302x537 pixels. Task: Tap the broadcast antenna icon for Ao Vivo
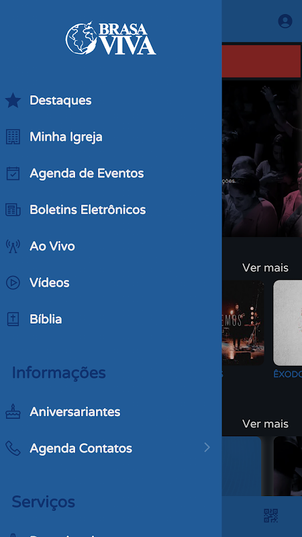[x=13, y=246]
